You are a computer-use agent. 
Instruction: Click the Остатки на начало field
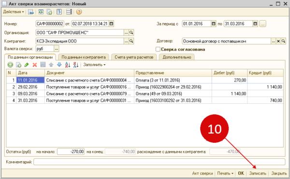tap(71, 151)
